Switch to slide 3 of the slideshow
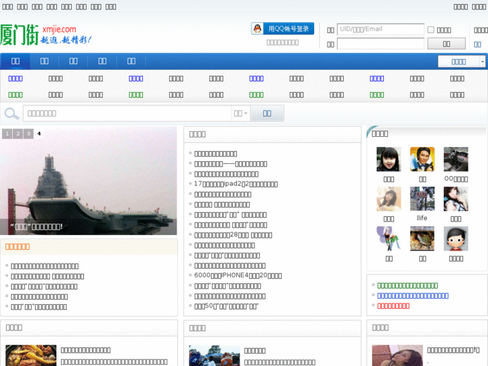This screenshot has height=366, width=488. [x=28, y=134]
